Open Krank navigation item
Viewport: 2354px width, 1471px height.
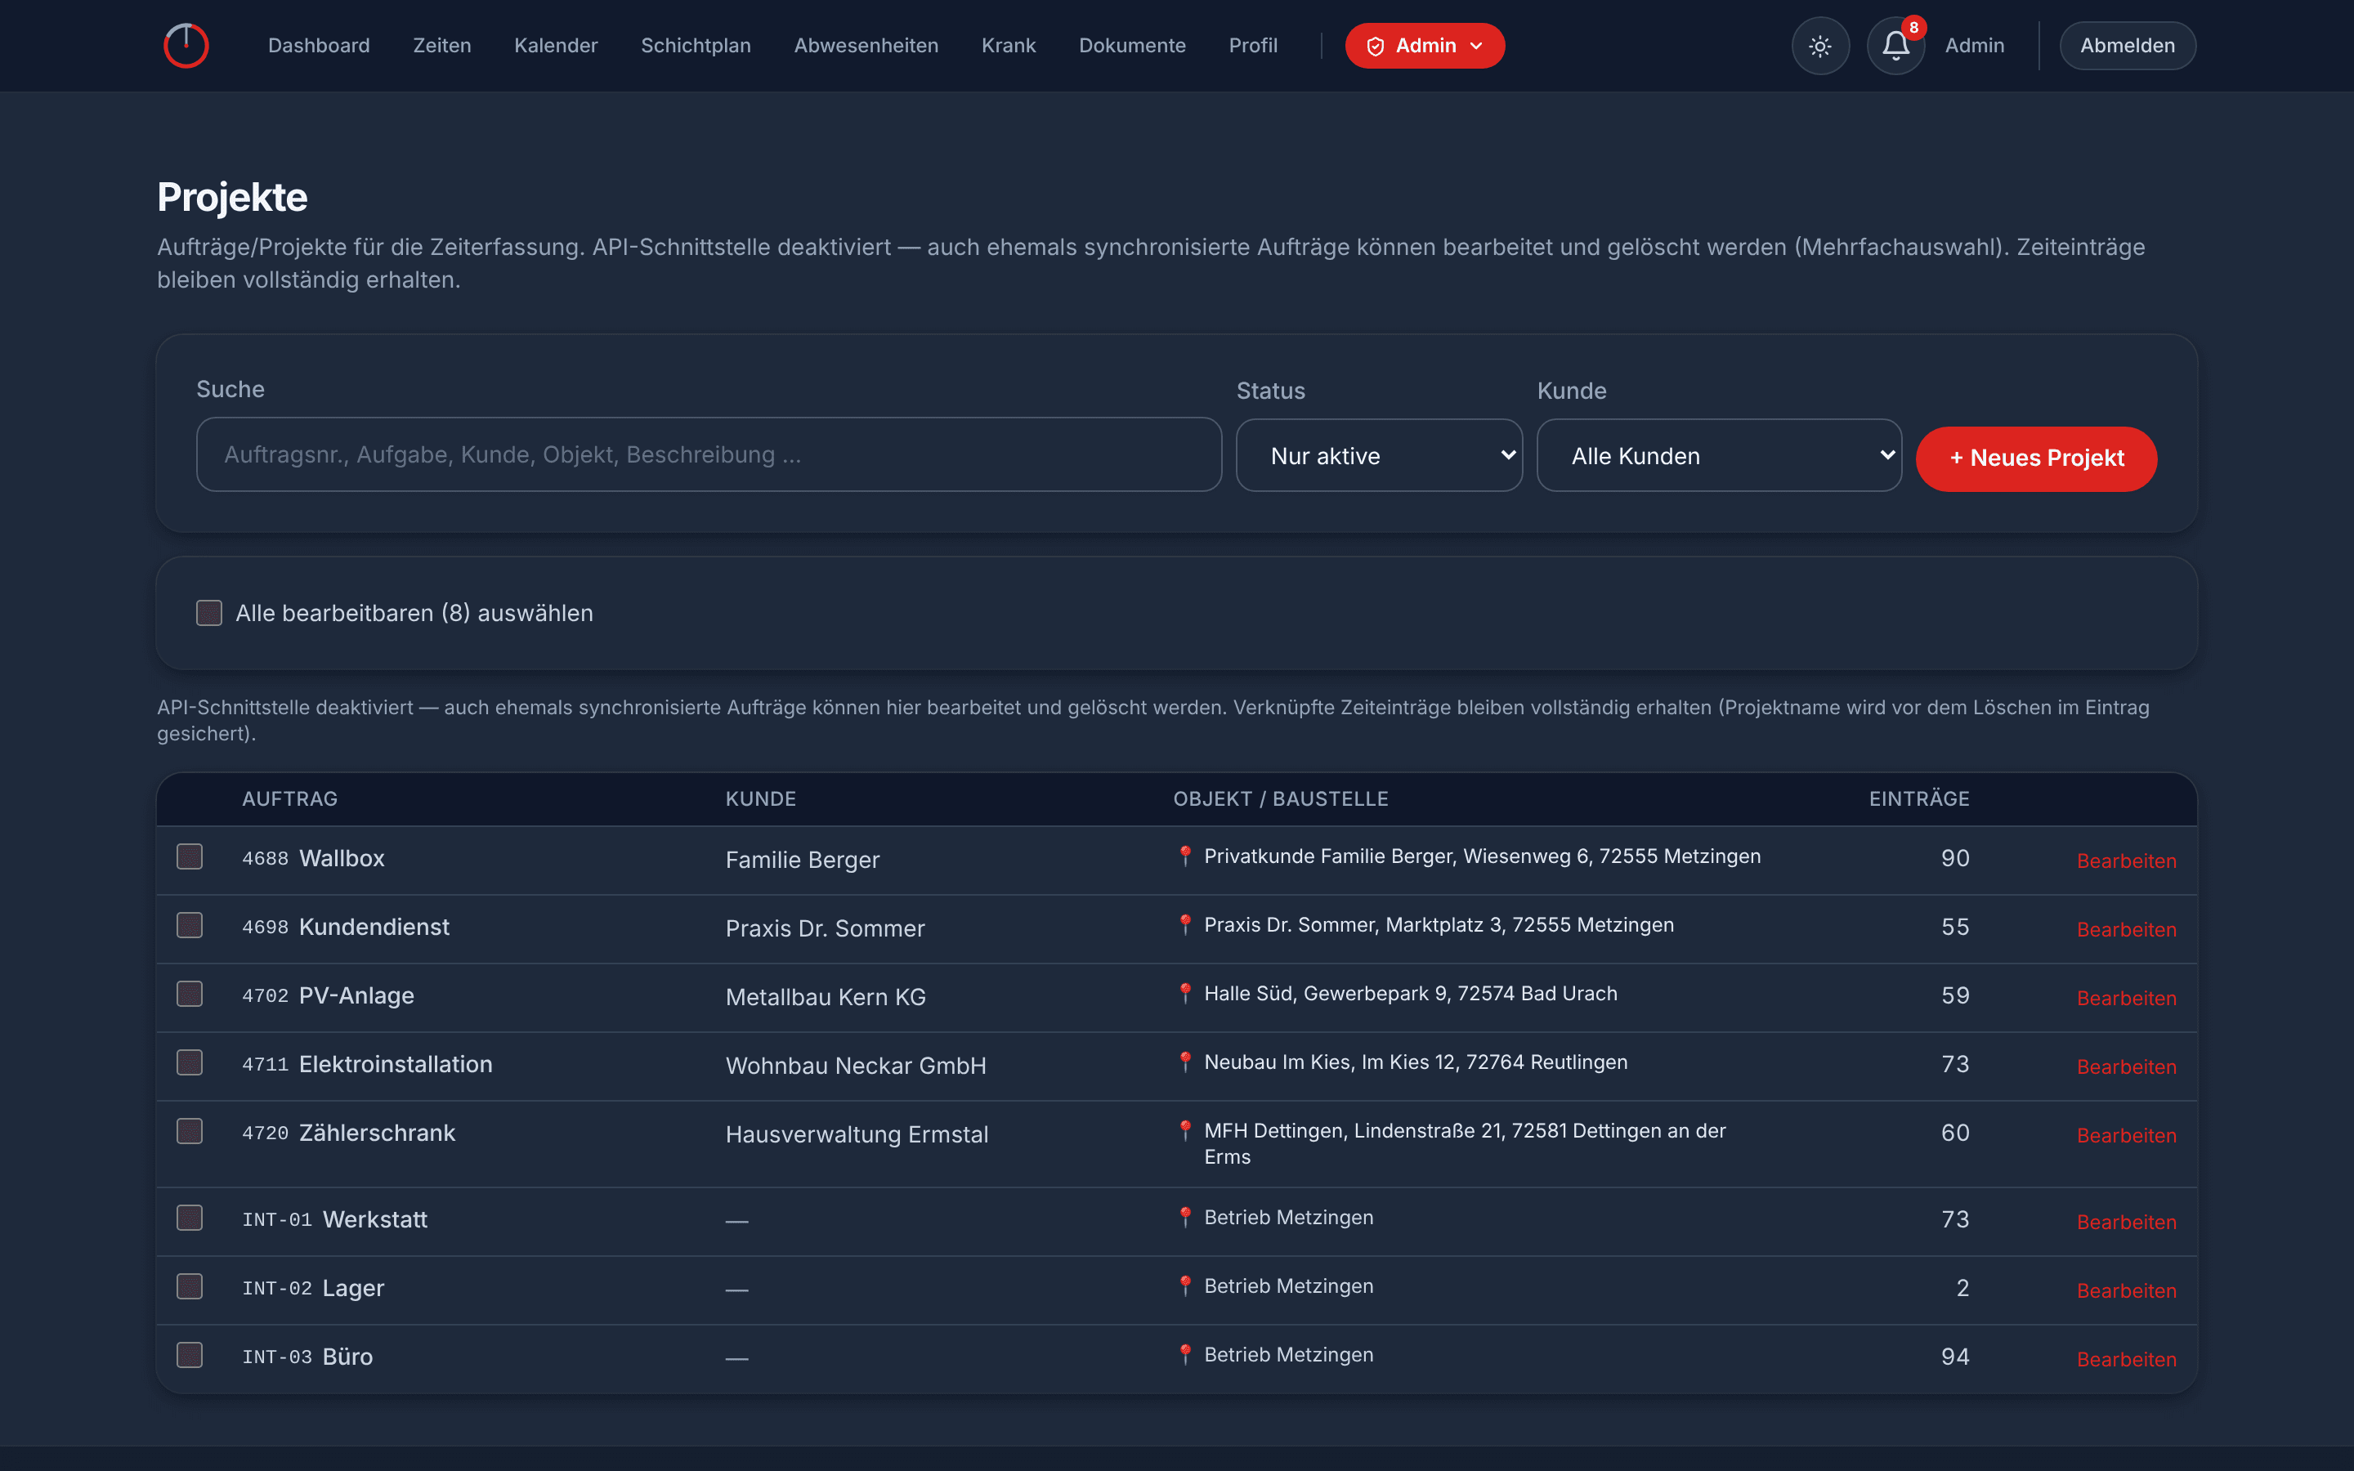tap(1009, 46)
